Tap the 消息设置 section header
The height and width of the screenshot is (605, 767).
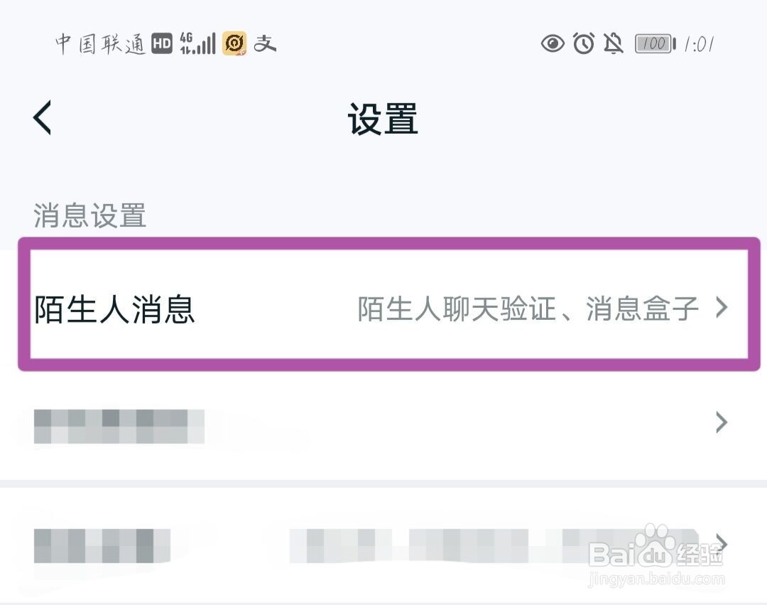click(x=90, y=215)
